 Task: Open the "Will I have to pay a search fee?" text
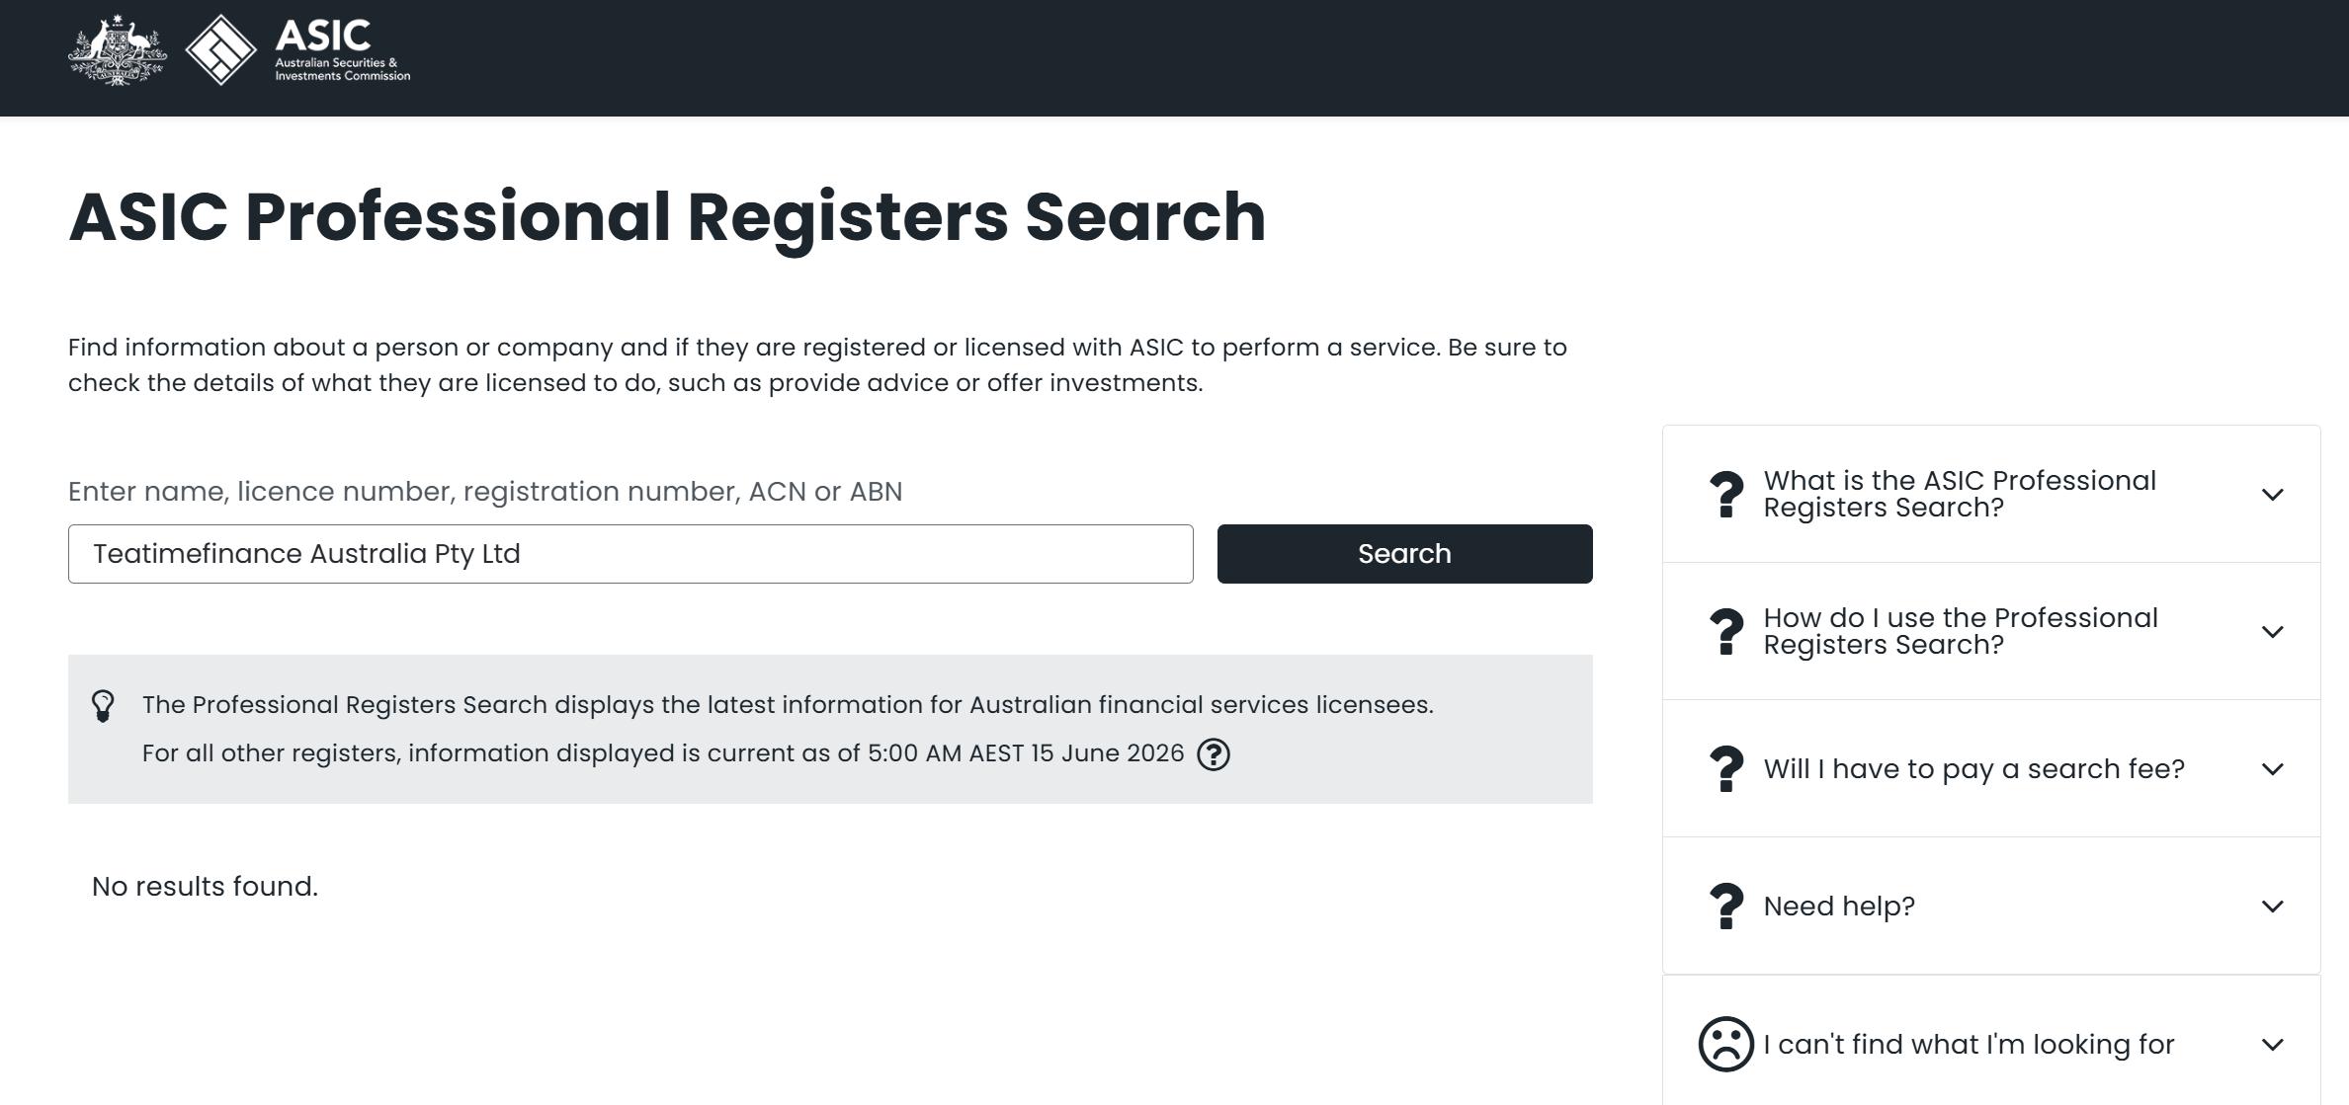tap(1973, 769)
